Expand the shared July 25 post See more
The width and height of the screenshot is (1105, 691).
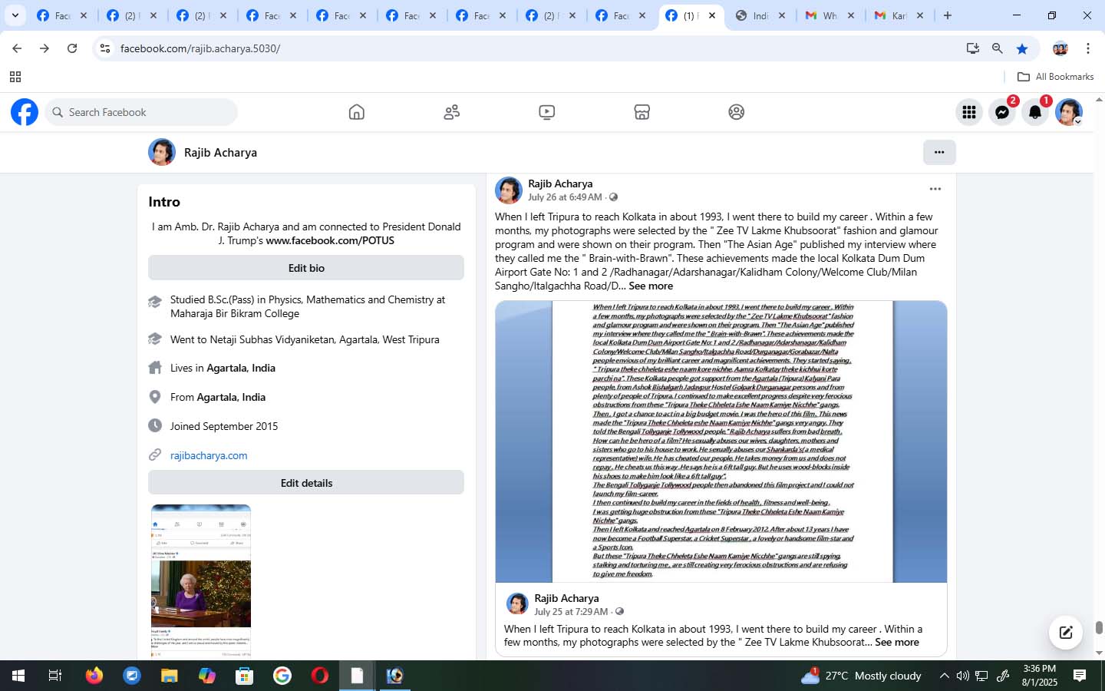pos(897,642)
